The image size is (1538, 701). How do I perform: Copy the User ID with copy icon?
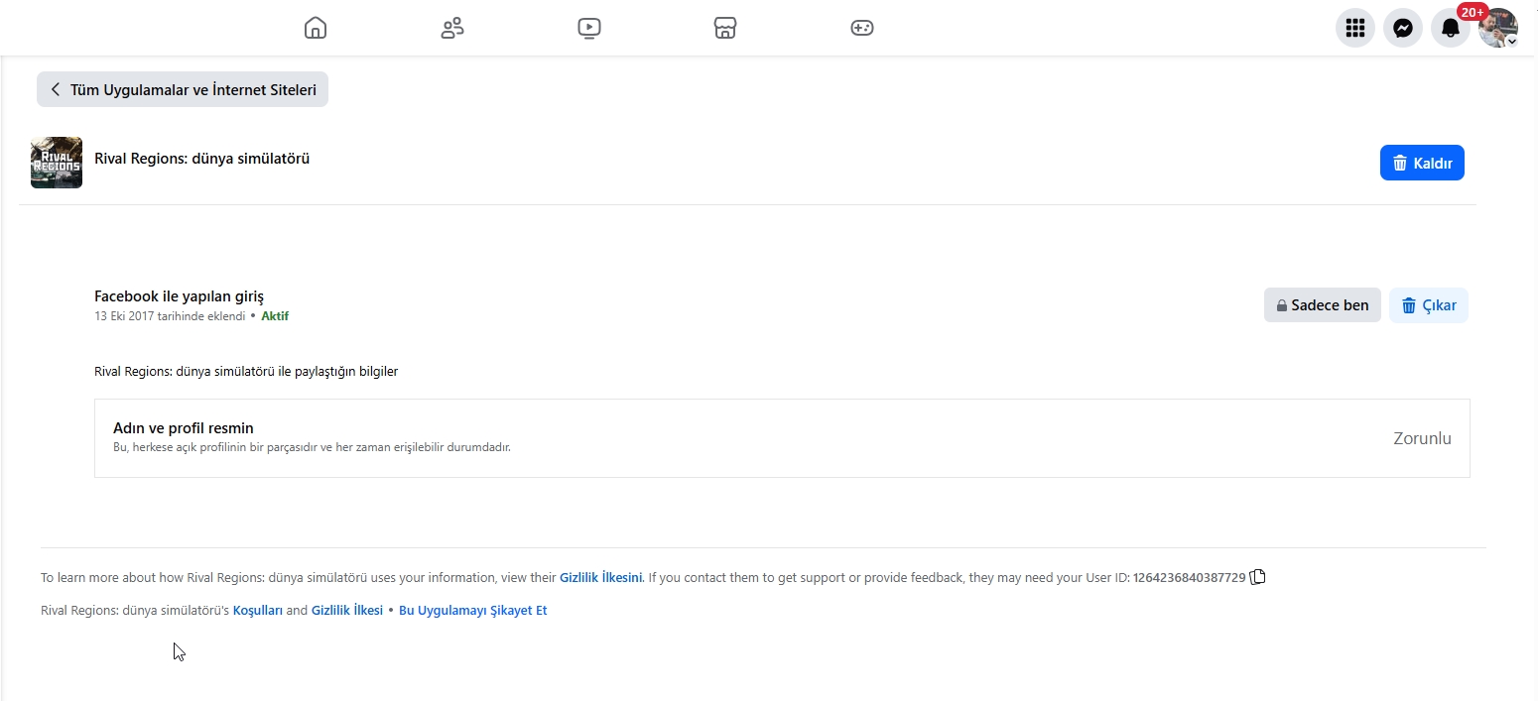pyautogui.click(x=1258, y=577)
